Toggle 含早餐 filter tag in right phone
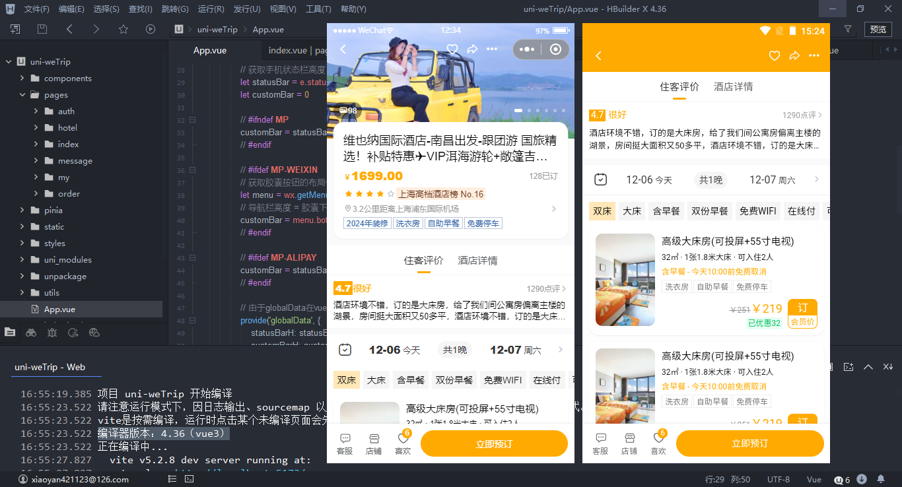902x487 pixels. (x=666, y=211)
